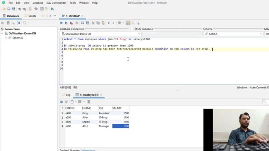Screen dimensions: 269x151
Task: Click the Reload result grid blue icon
Action: tap(61, 102)
